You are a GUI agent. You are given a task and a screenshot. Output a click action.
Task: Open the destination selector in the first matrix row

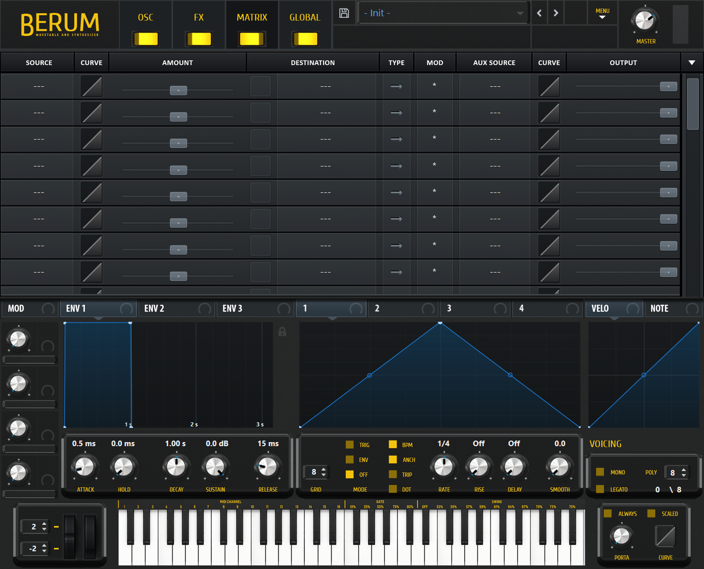pos(326,86)
